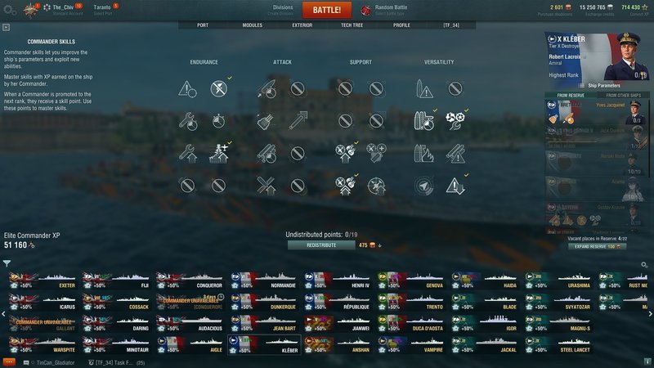Toggle the checked shell-and-bomb skill in Versatility
This screenshot has width=654, height=368.
tap(423, 121)
